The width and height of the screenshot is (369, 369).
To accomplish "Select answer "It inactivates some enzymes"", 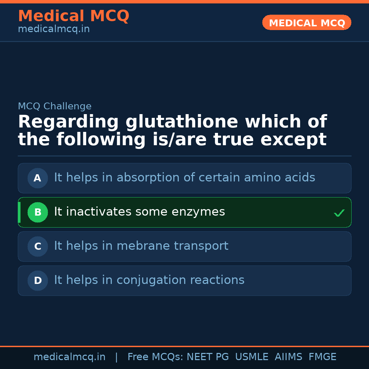I will (139, 212).
